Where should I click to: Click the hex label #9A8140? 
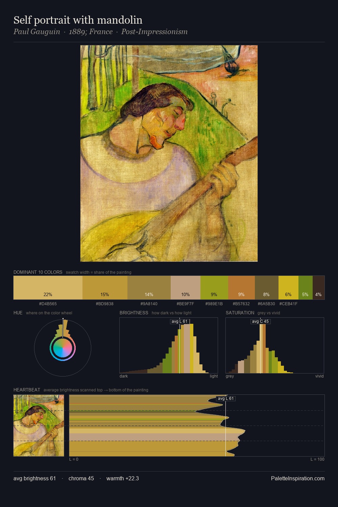point(149,304)
